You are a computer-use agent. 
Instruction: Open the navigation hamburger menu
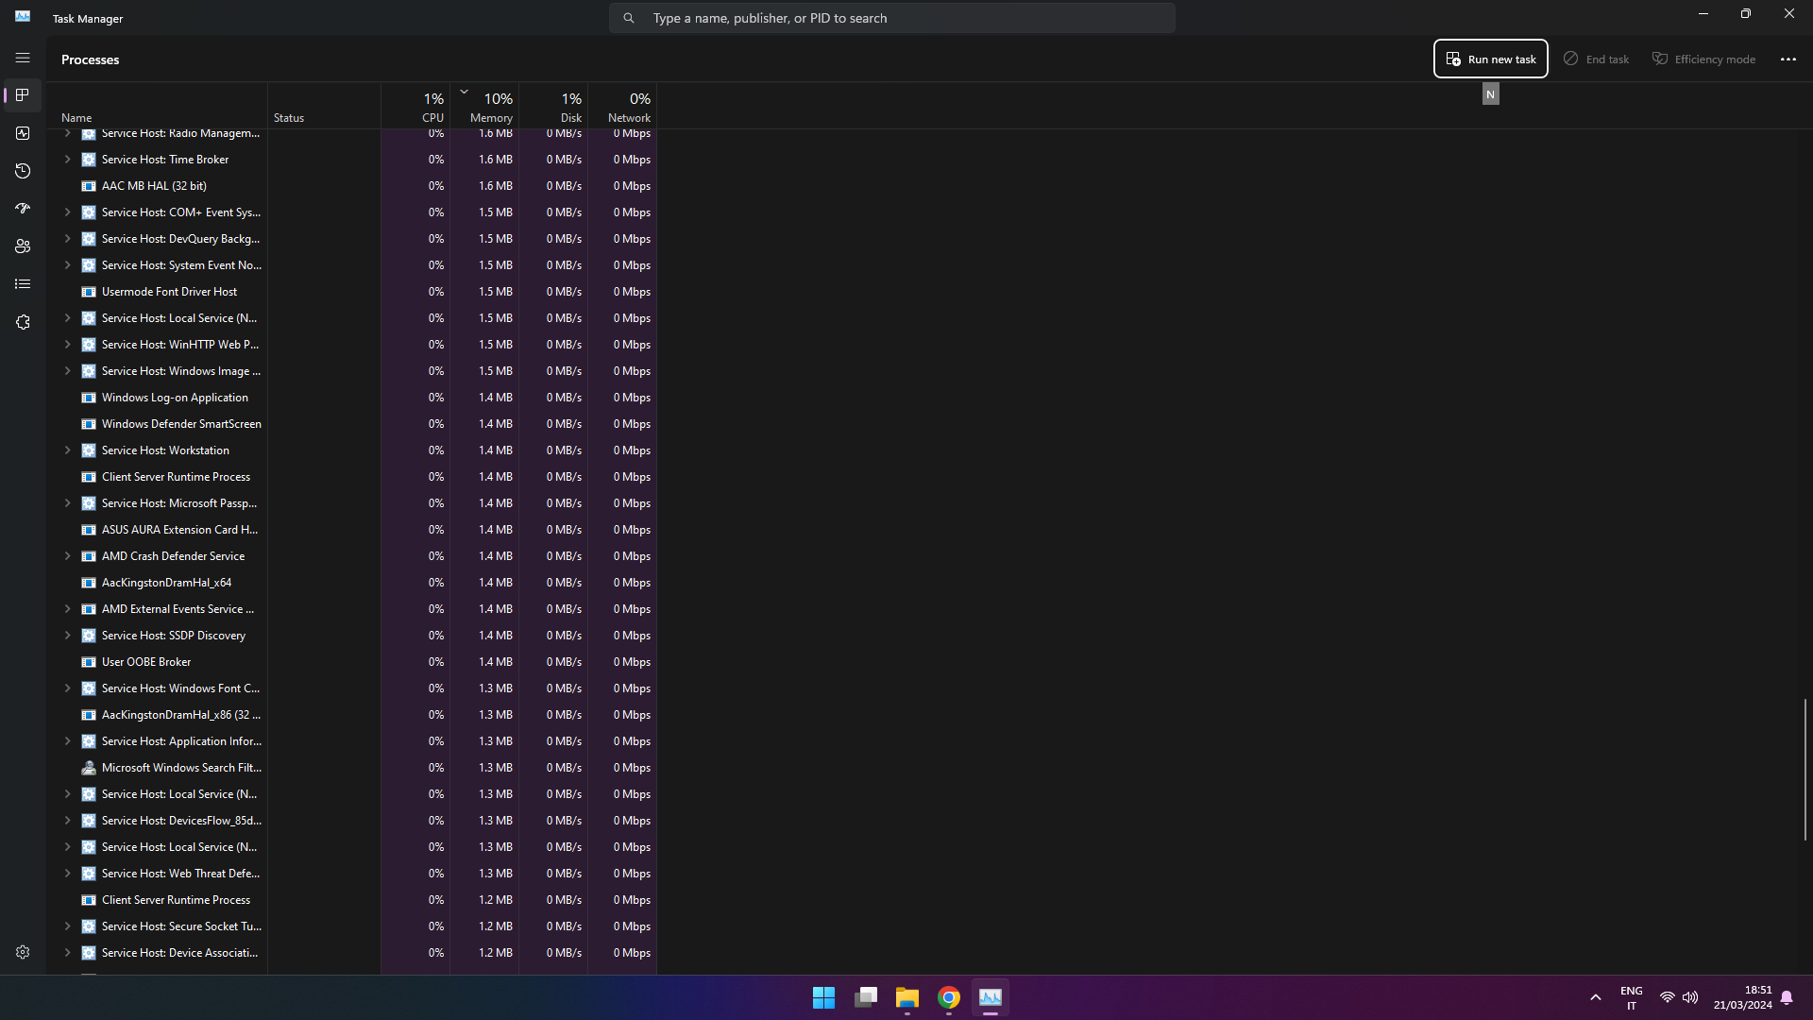click(23, 59)
